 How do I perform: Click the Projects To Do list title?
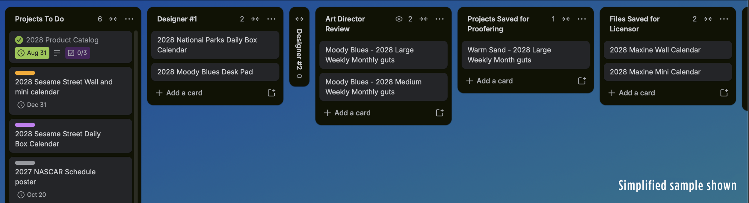[40, 19]
